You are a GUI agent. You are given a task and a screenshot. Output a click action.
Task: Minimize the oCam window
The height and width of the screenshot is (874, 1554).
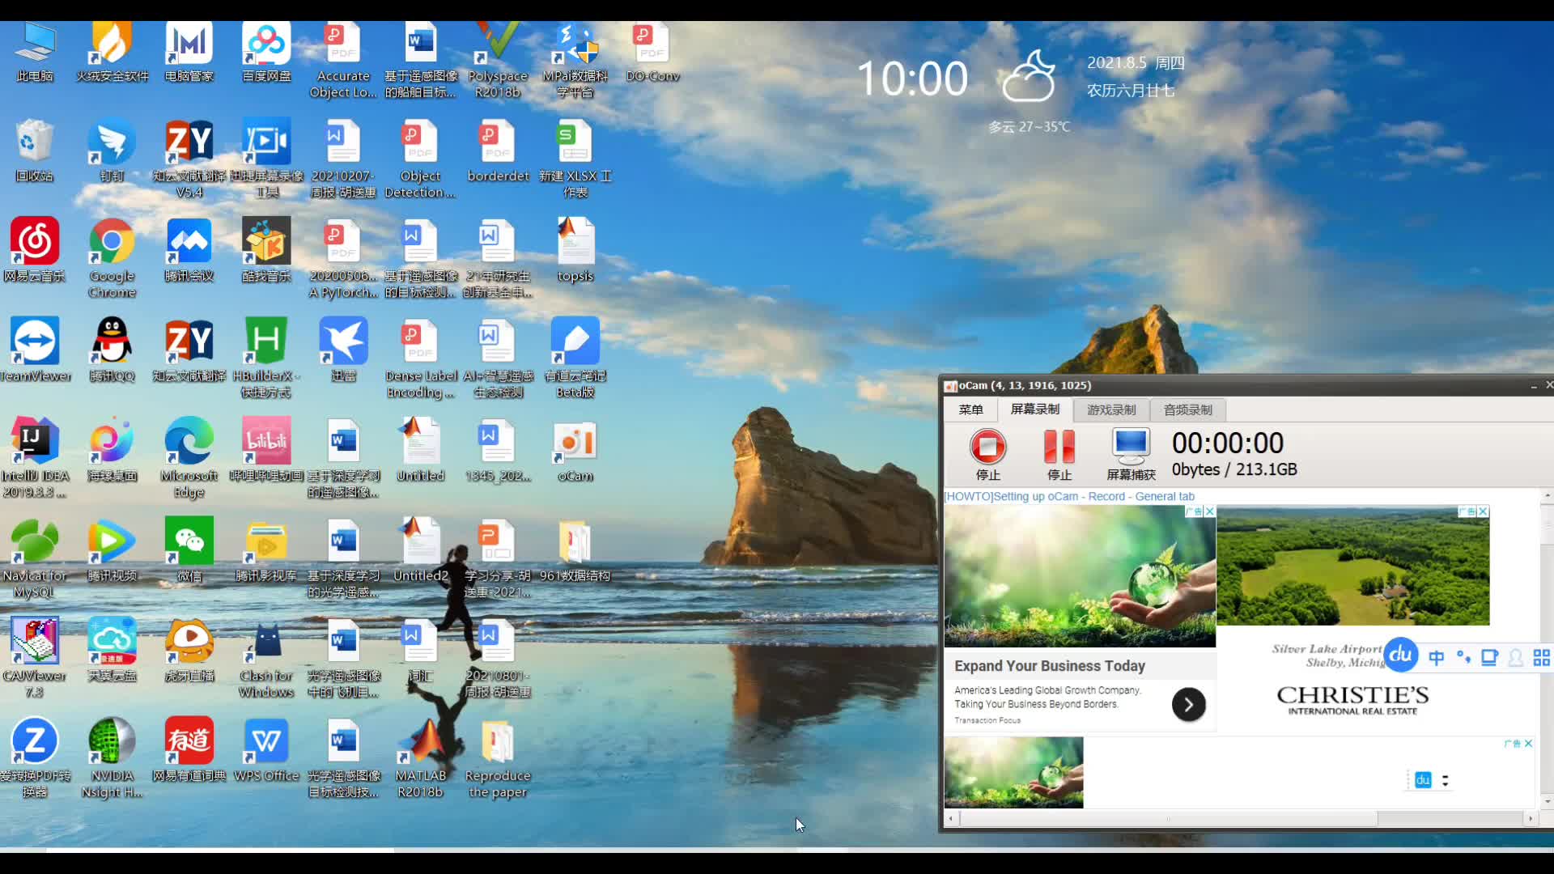click(x=1534, y=386)
